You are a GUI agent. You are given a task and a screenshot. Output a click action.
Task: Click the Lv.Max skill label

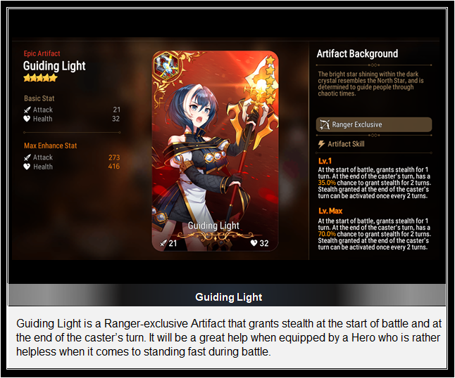coord(330,211)
